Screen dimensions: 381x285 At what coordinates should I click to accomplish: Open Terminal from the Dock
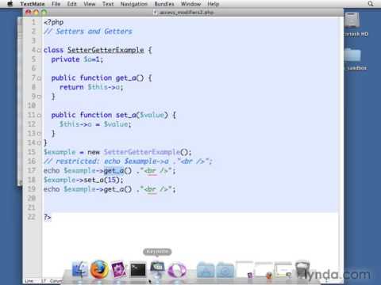(138, 270)
